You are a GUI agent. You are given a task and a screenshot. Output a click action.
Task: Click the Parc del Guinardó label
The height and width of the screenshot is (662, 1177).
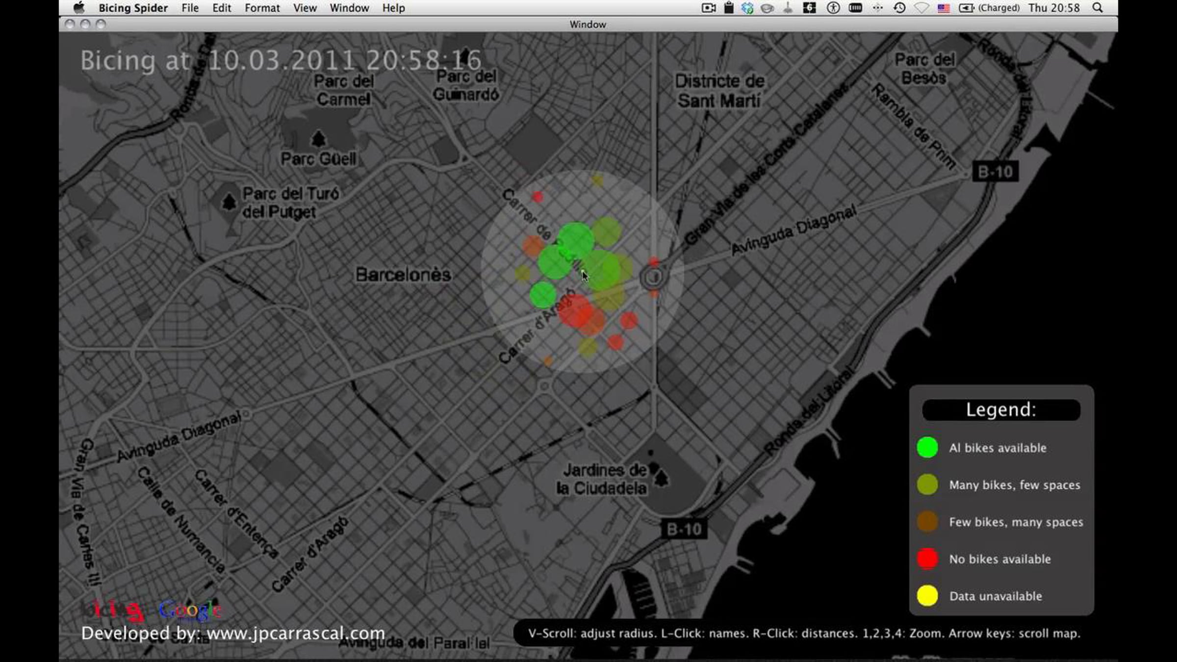[466, 85]
